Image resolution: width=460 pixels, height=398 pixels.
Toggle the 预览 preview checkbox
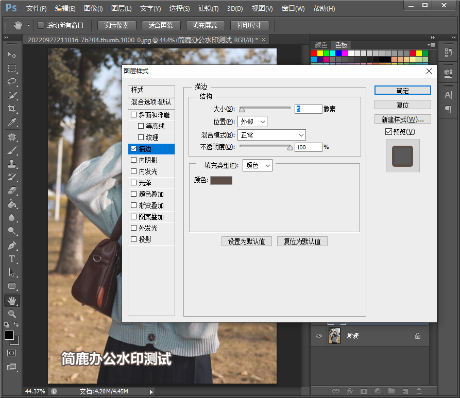tap(388, 132)
